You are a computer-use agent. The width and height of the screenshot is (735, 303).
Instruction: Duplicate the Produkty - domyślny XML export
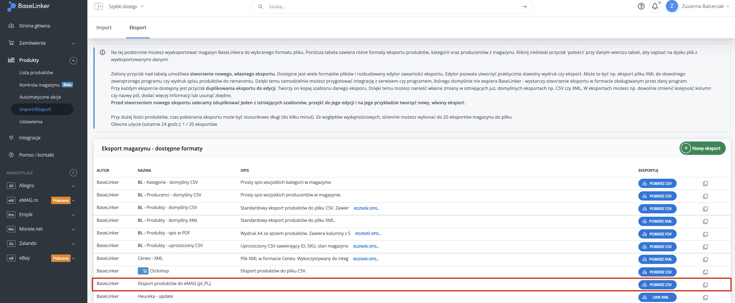705,222
